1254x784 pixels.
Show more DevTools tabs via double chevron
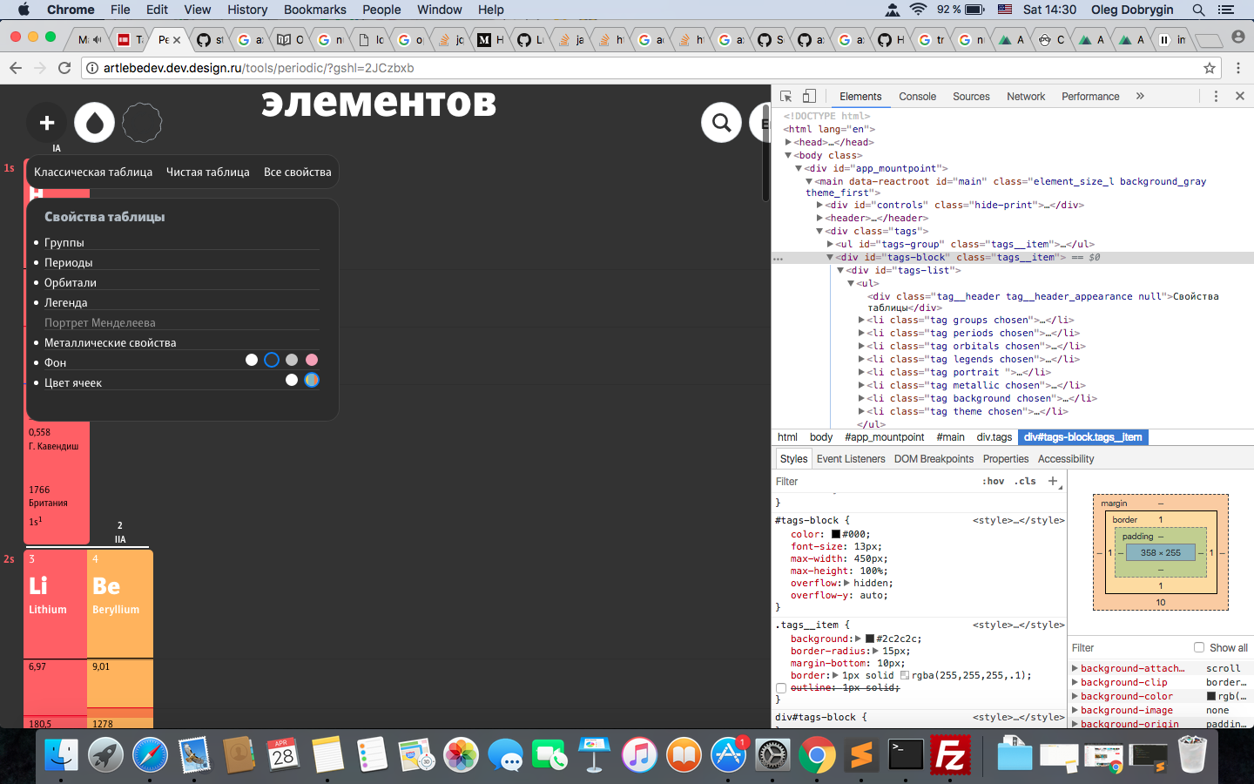pyautogui.click(x=1140, y=97)
